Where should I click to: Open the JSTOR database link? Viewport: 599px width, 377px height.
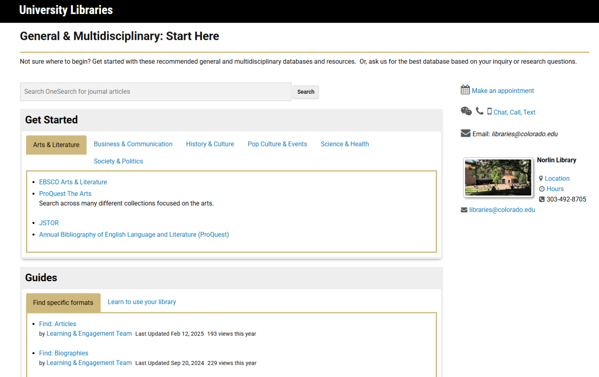tap(49, 223)
